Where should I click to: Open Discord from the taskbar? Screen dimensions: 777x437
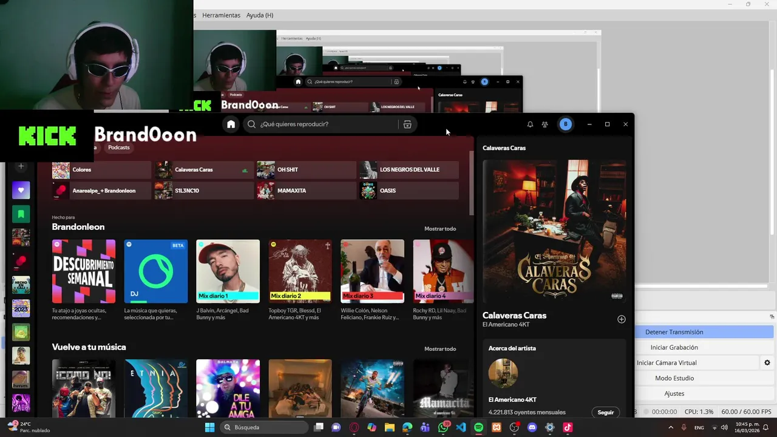pos(532,427)
